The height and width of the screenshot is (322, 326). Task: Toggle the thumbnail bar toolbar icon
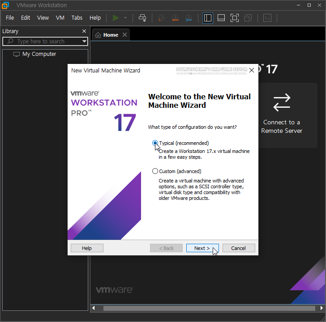point(221,18)
